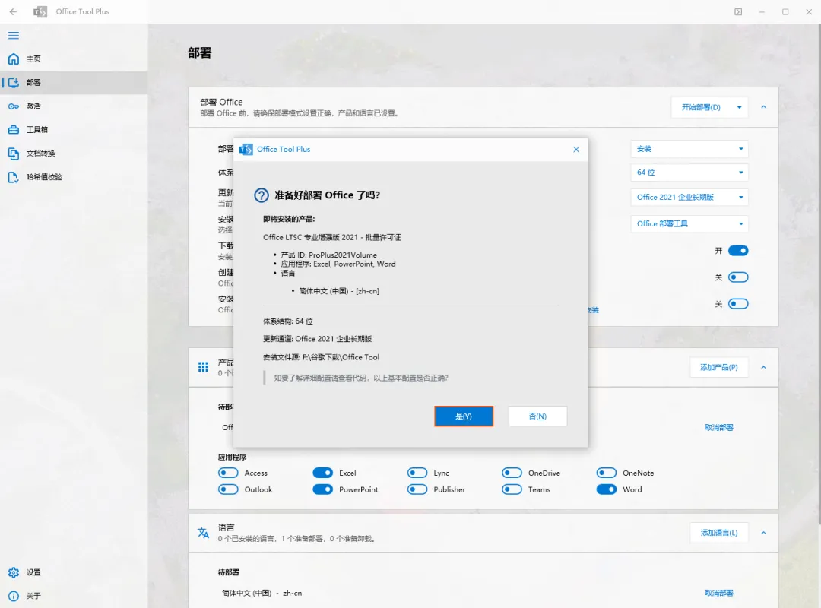Open the 安装 deploy mode dropdown
Image resolution: width=821 pixels, height=608 pixels.
click(x=689, y=149)
